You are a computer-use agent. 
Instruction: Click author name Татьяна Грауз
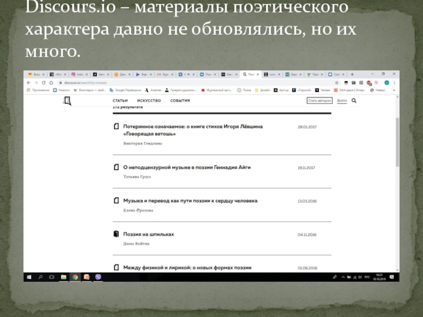pyautogui.click(x=137, y=177)
